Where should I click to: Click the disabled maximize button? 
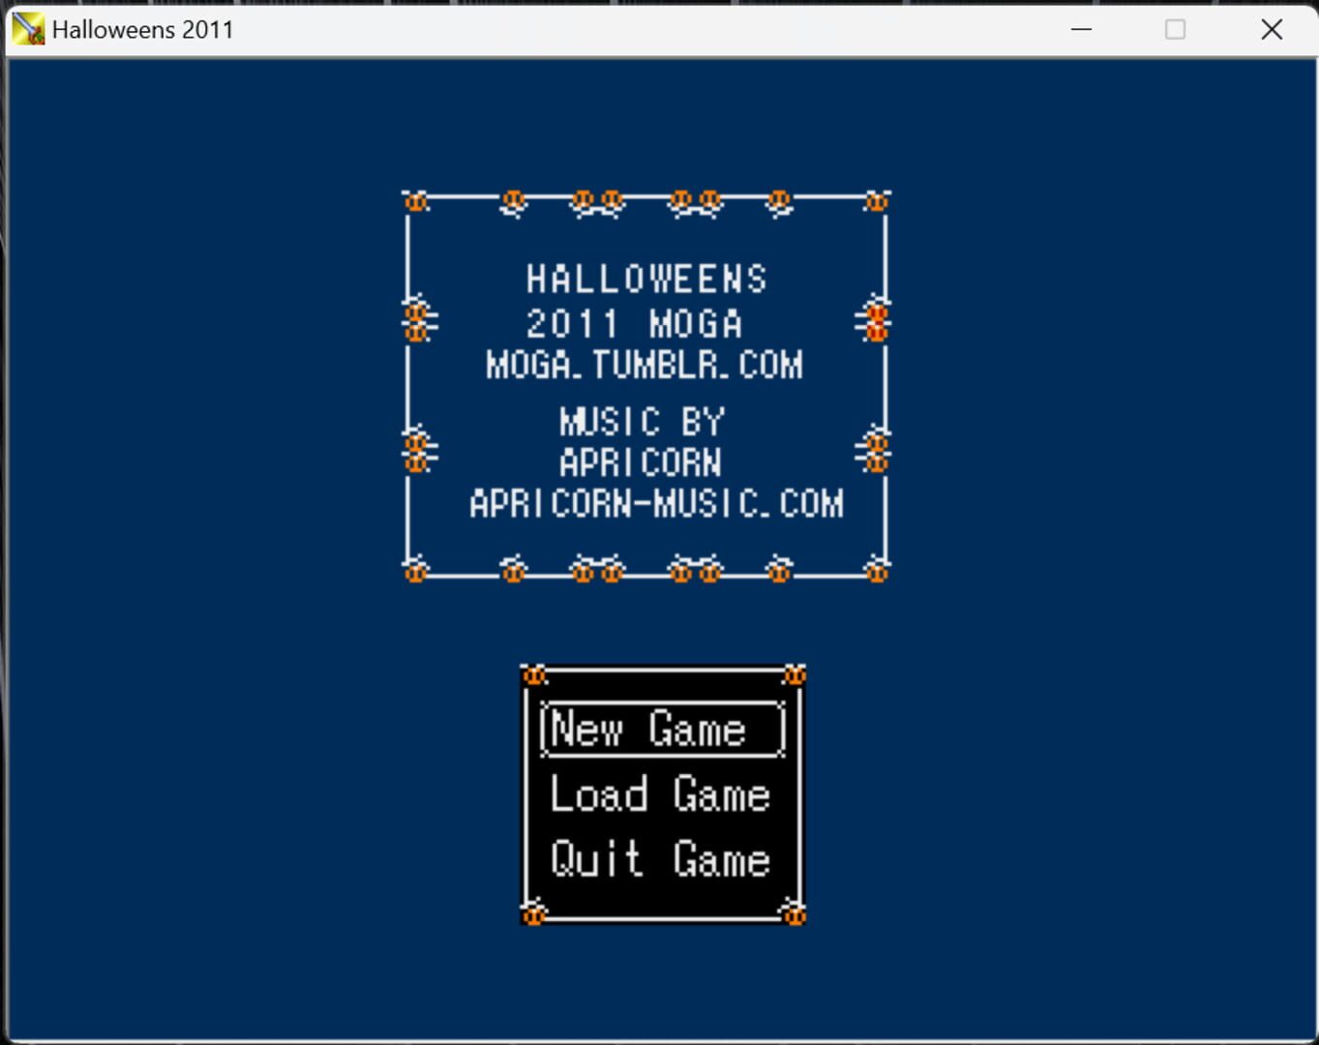(1175, 30)
